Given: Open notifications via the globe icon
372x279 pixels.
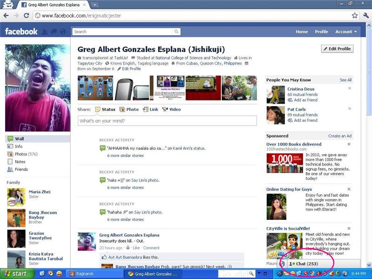Looking at the screenshot, I should click(x=62, y=32).
